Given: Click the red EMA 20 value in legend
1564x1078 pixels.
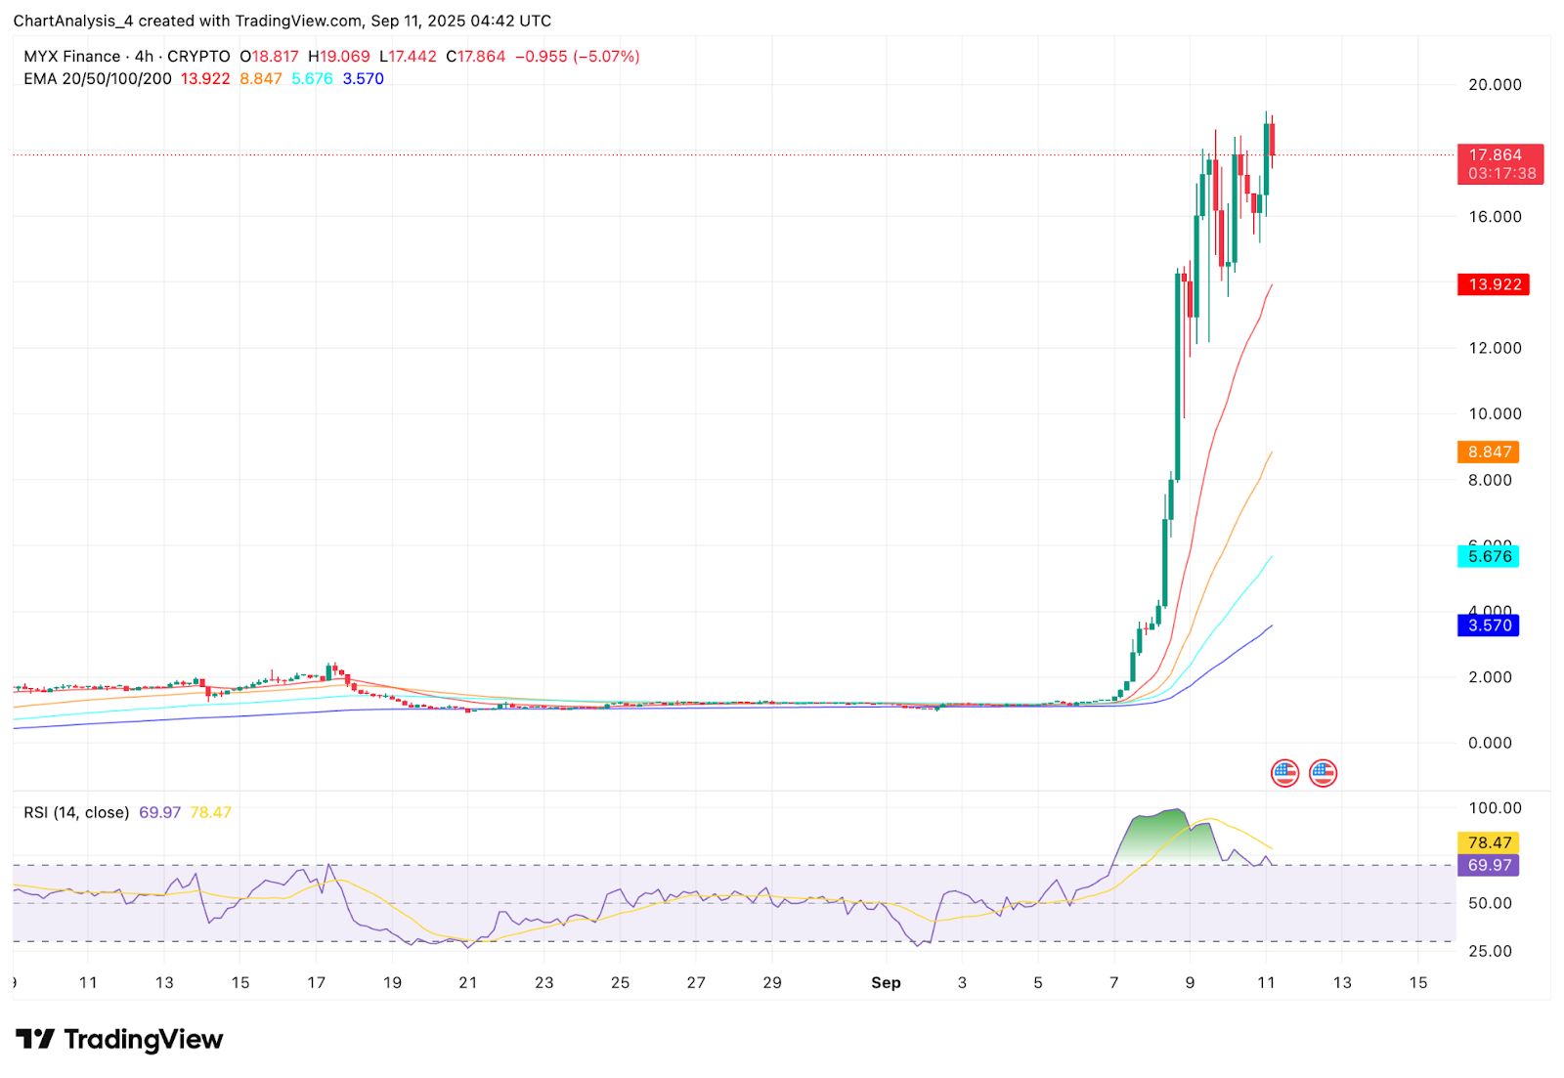Looking at the screenshot, I should [205, 79].
